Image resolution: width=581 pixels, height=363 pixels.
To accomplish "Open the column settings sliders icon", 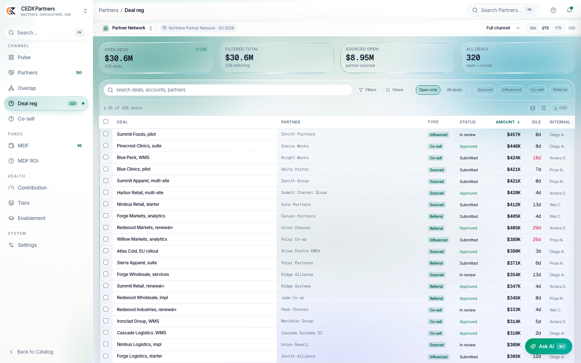I will click(x=544, y=108).
